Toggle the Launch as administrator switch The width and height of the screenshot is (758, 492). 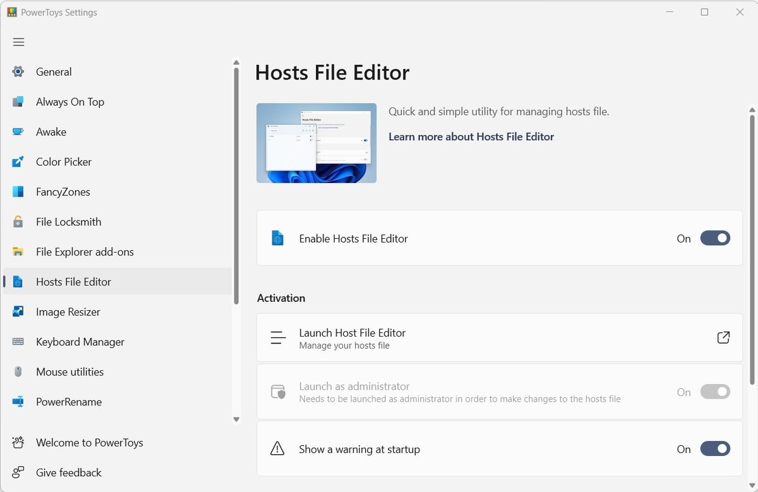[715, 392]
